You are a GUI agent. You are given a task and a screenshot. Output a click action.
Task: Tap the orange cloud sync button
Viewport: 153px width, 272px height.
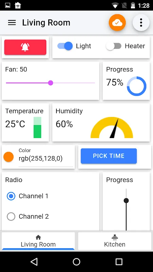117,22
